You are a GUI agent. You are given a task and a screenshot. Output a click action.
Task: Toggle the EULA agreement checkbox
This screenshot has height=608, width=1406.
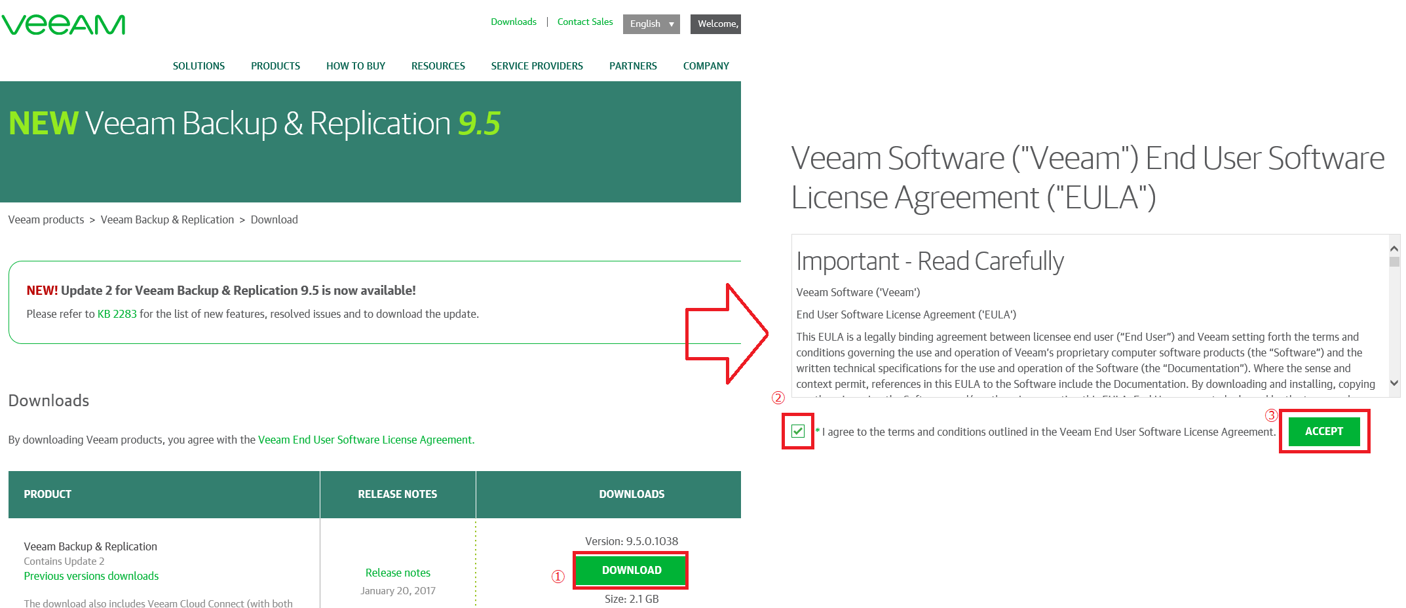[x=798, y=431]
